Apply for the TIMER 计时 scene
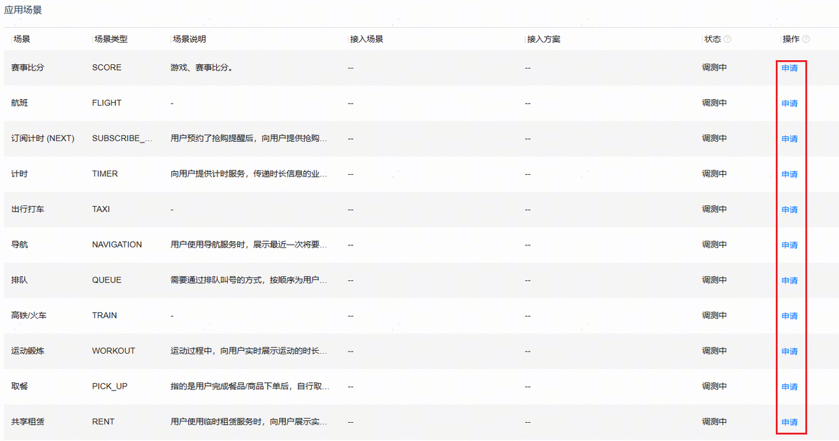 pyautogui.click(x=789, y=174)
